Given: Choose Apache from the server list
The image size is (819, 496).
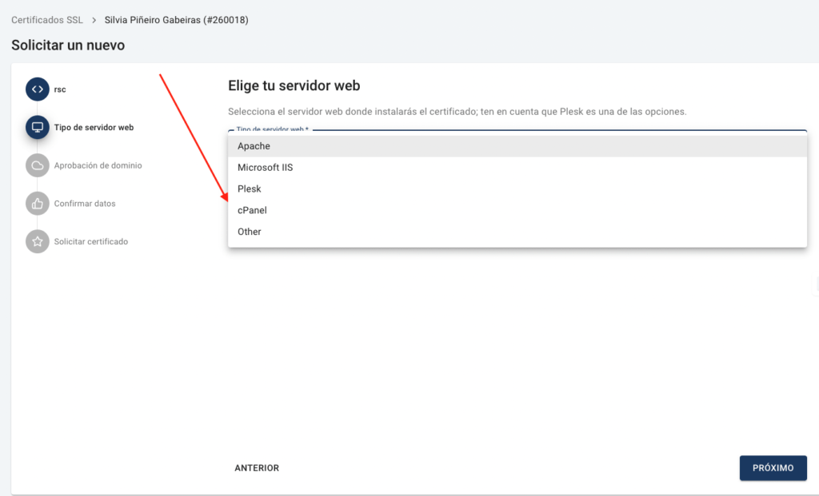Looking at the screenshot, I should tap(517, 146).
